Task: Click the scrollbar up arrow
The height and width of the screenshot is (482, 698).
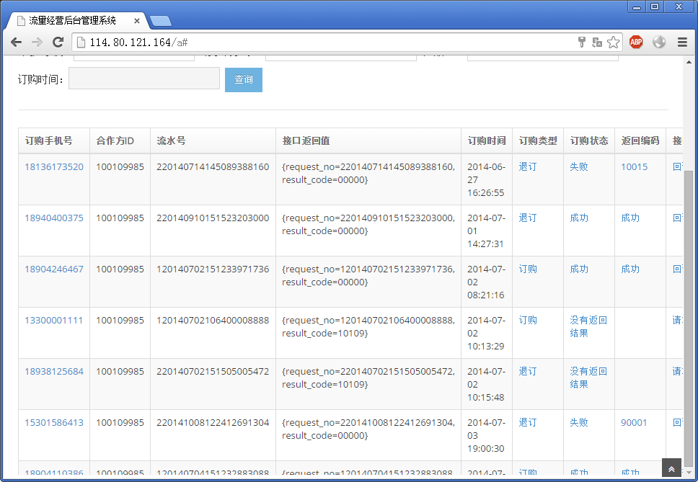Action: [689, 62]
